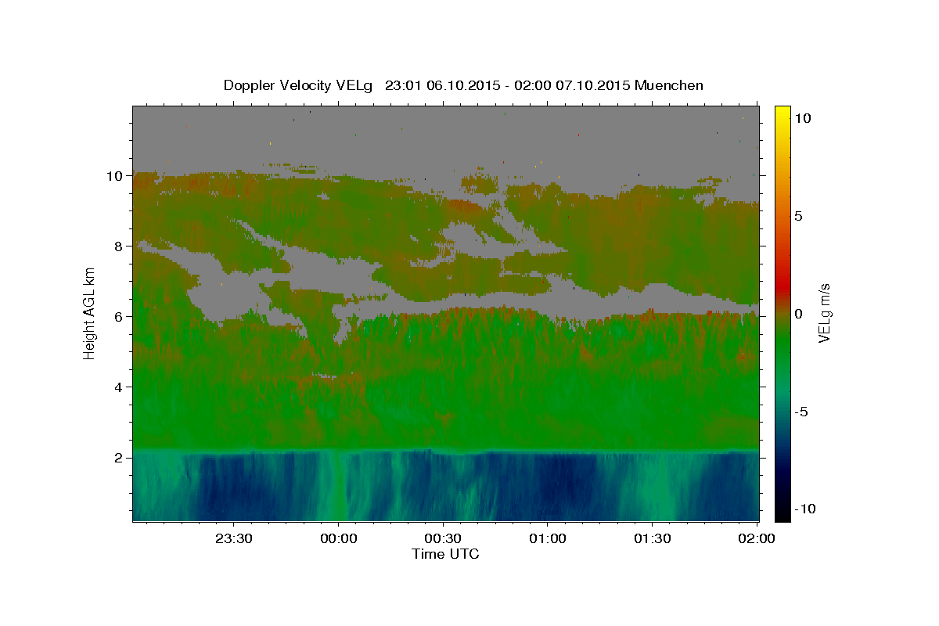Click the plot title 'Doppler Velocity VELg'
Image resolution: width=939 pixels, height=626 pixels.
click(299, 85)
